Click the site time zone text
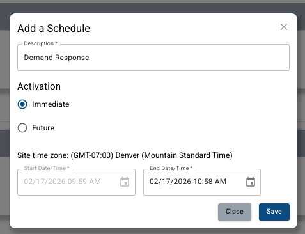The image size is (305, 234). tap(125, 155)
